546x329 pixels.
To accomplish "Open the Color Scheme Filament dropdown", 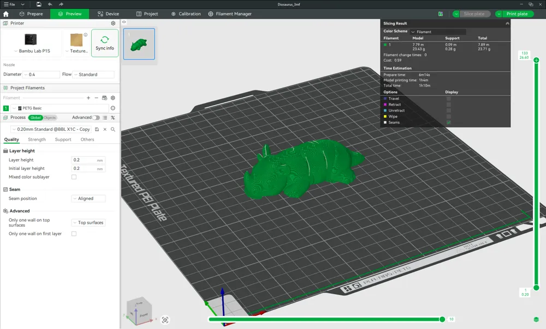I will tap(438, 32).
